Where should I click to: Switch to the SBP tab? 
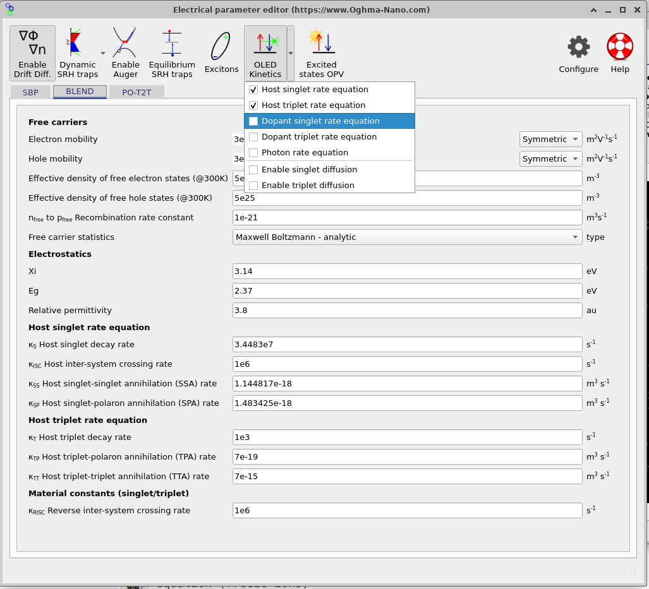coord(30,92)
